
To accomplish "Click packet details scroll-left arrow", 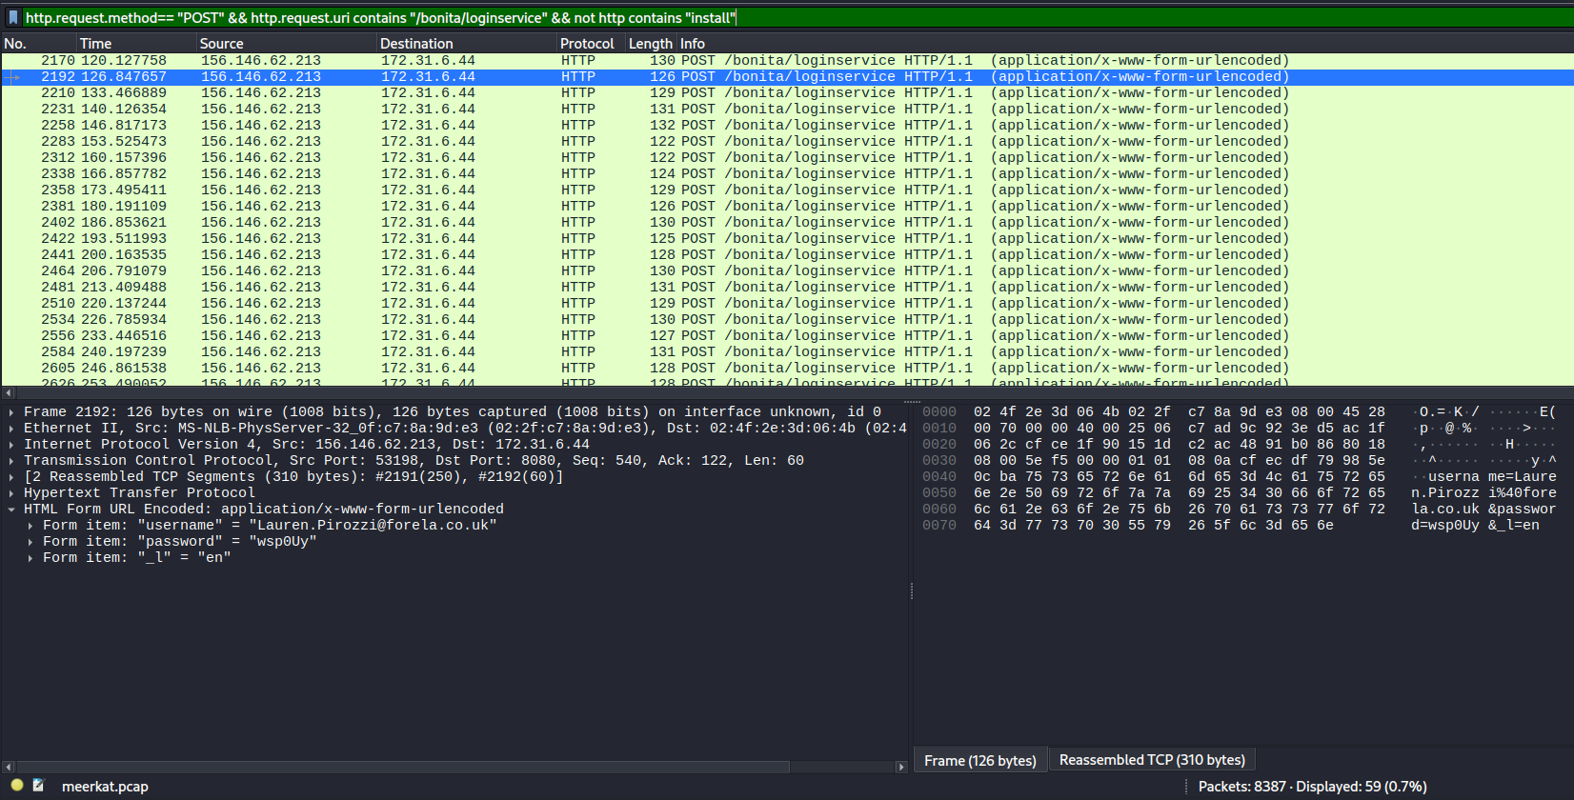I will coord(8,767).
